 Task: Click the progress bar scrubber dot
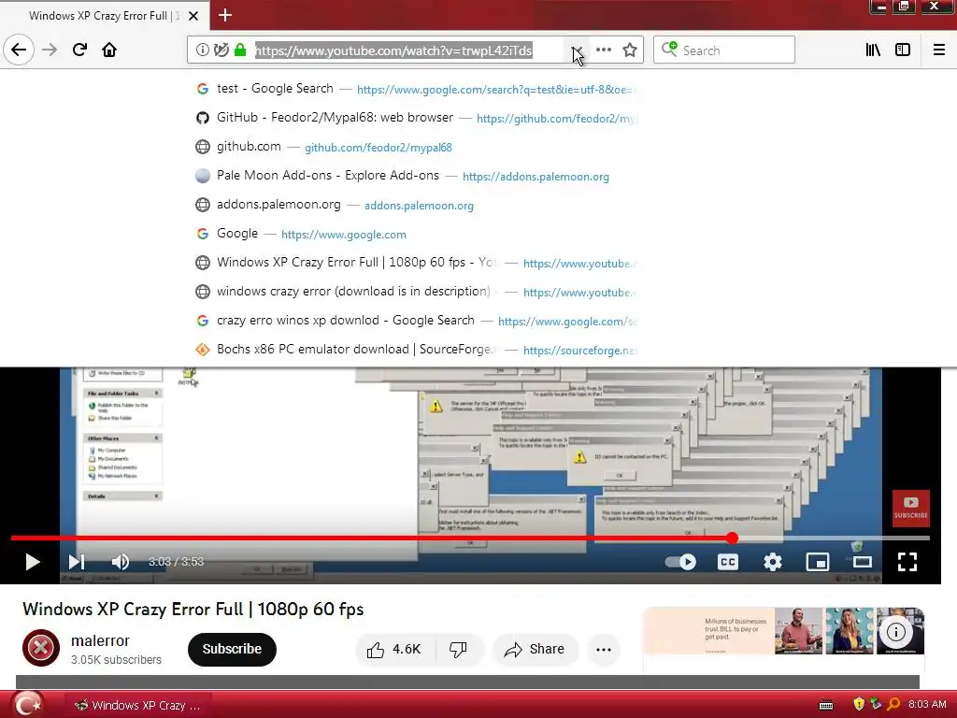pyautogui.click(x=733, y=538)
